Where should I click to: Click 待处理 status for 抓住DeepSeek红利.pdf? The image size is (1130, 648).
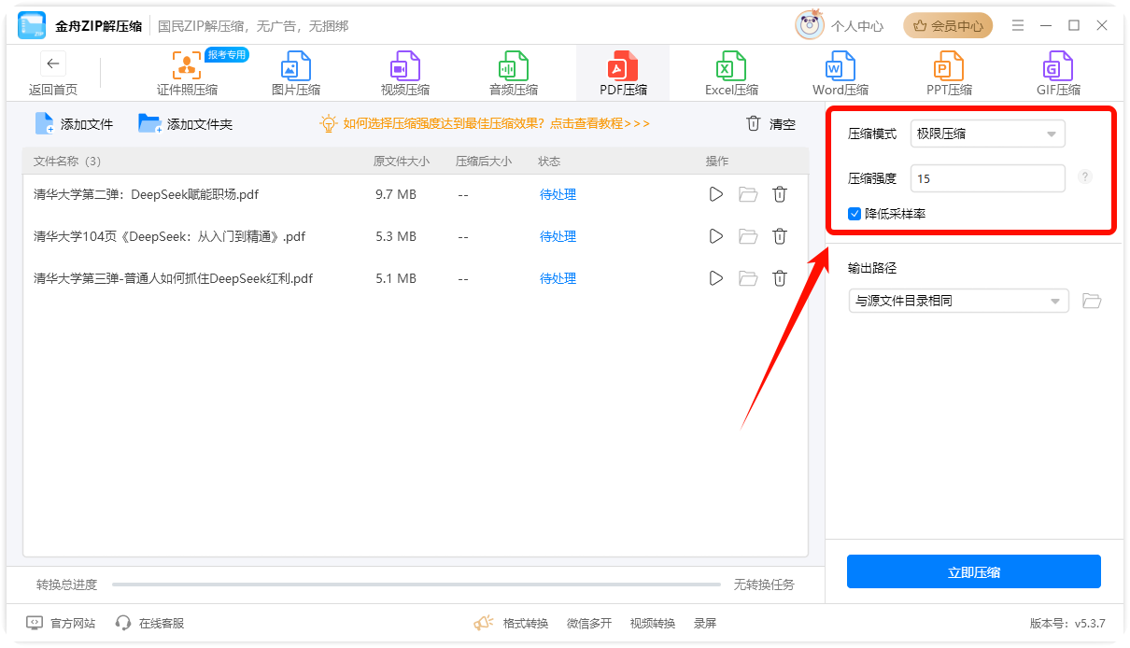pos(558,278)
